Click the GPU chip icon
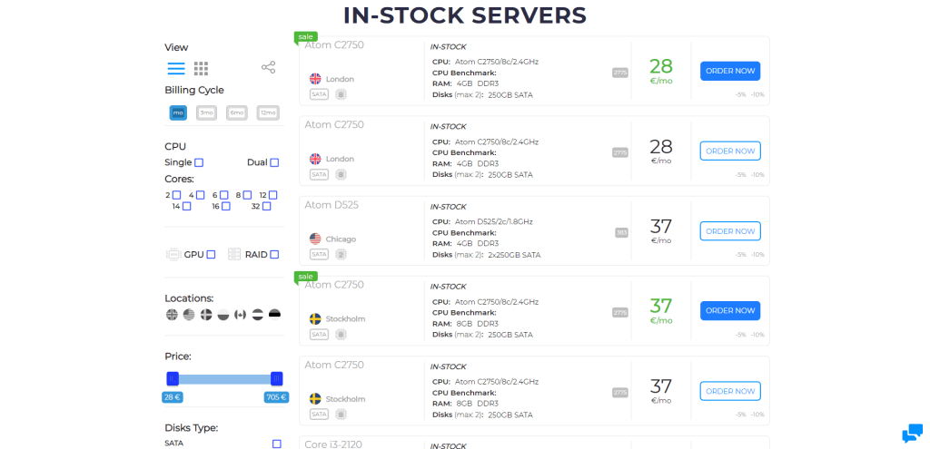The image size is (930, 449). pos(173,255)
